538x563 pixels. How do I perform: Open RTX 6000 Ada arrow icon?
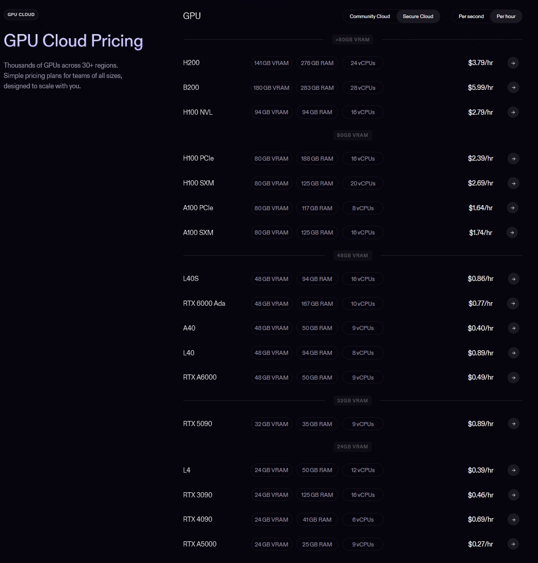(x=513, y=303)
